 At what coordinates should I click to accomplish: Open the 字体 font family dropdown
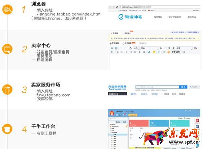point(148,48)
